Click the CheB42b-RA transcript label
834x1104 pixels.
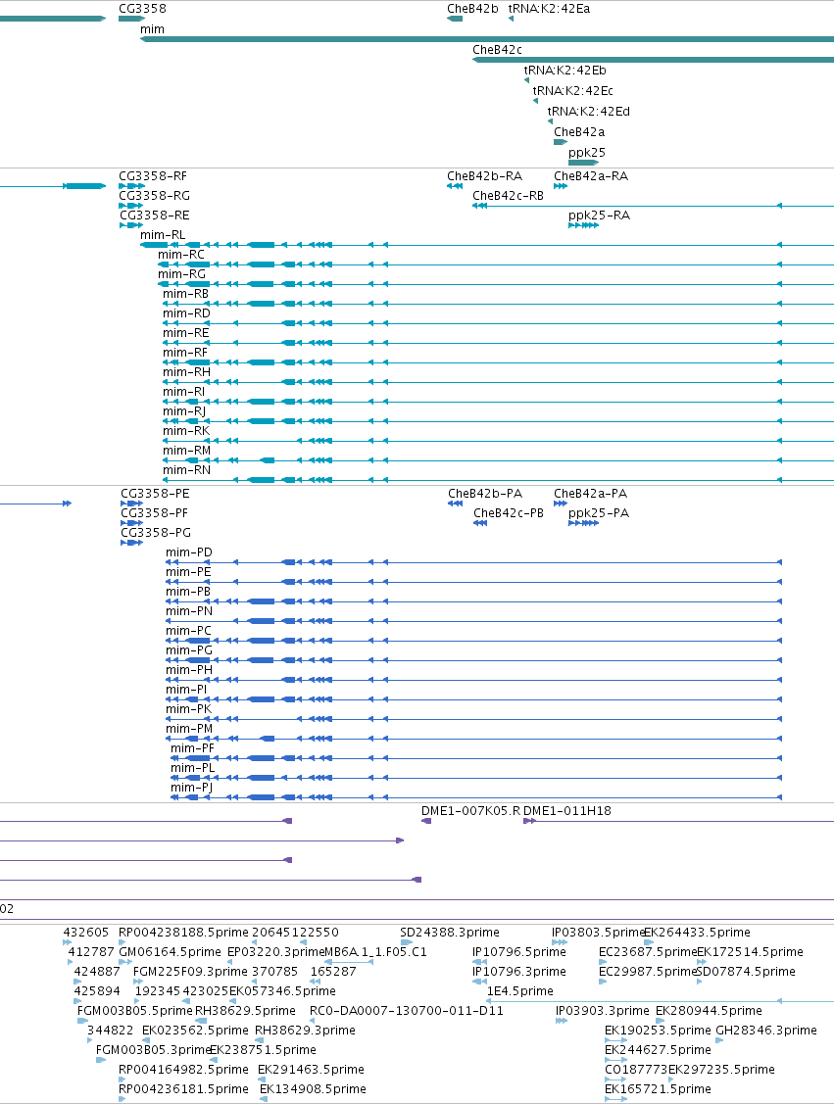(484, 176)
